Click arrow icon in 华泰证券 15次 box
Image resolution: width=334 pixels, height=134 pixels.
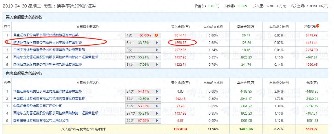coord(157,106)
